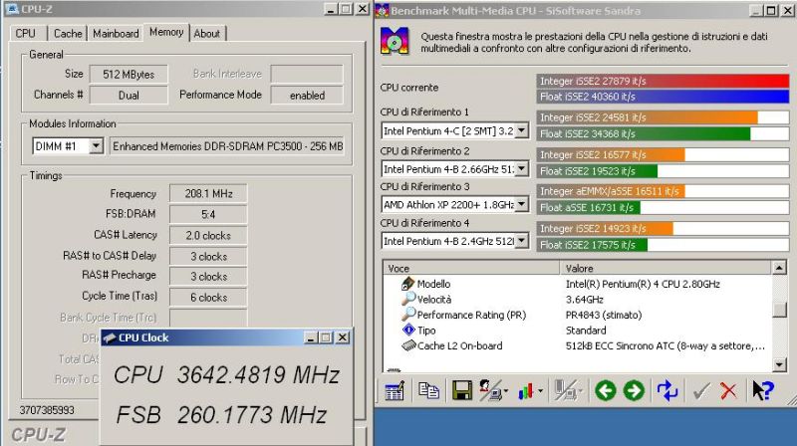Switch to the CPU tab in CPU-Z
Screen dimensions: 797x446
[26, 34]
